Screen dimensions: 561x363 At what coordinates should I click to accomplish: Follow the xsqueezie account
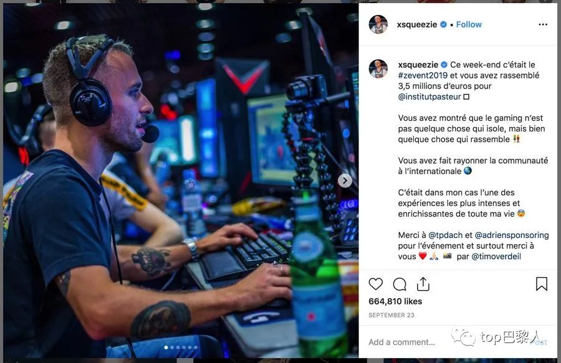pos(469,24)
